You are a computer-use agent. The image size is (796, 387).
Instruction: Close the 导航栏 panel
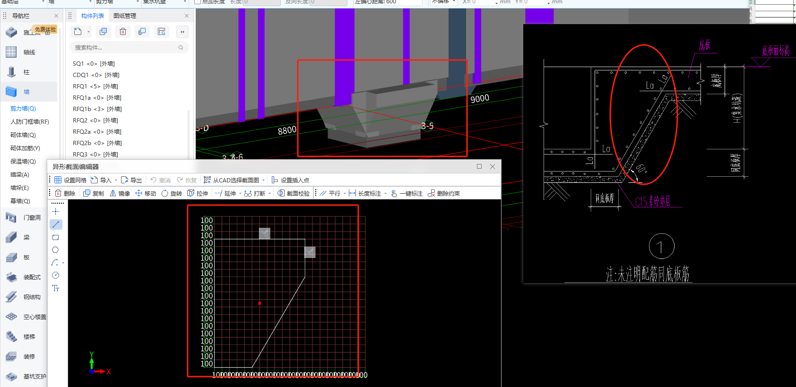(56, 16)
